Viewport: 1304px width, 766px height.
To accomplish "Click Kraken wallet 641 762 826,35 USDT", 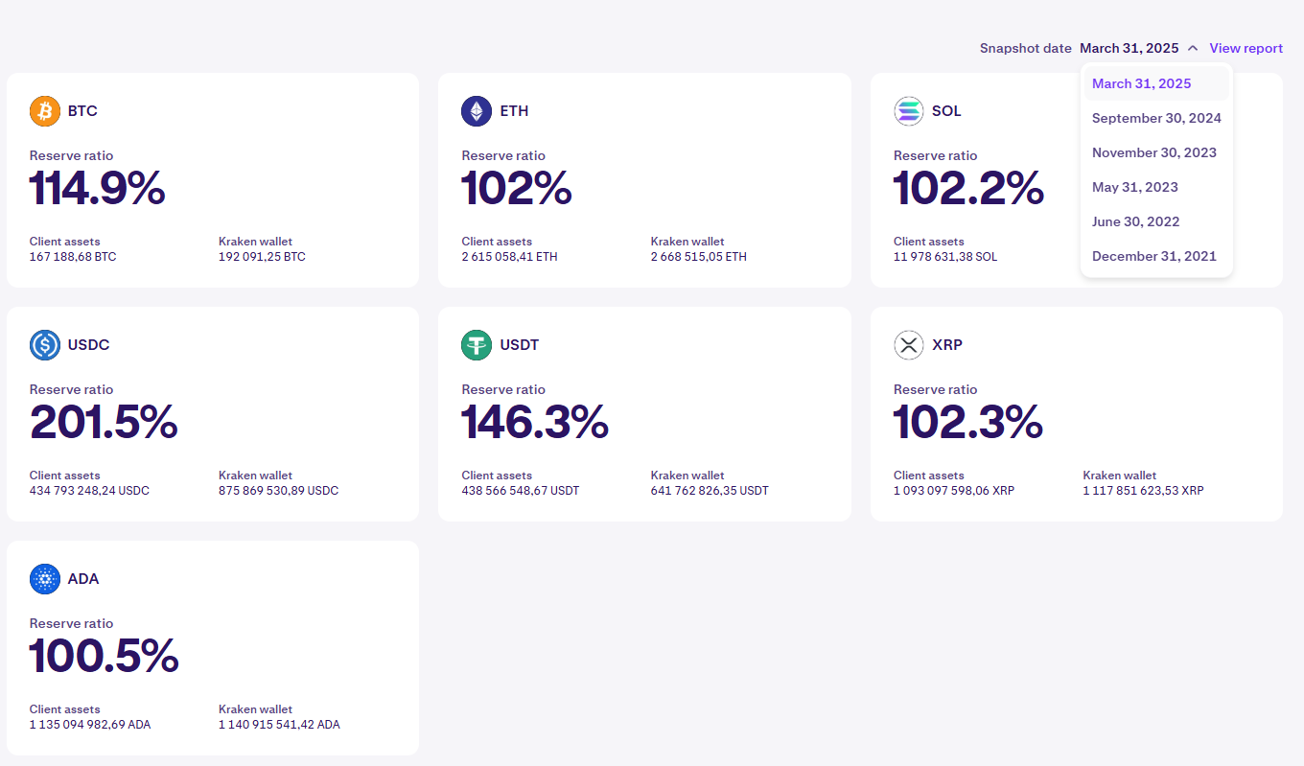I will point(710,491).
